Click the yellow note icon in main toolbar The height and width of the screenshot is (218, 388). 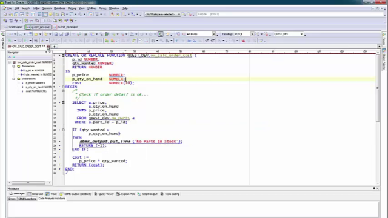[50, 15]
